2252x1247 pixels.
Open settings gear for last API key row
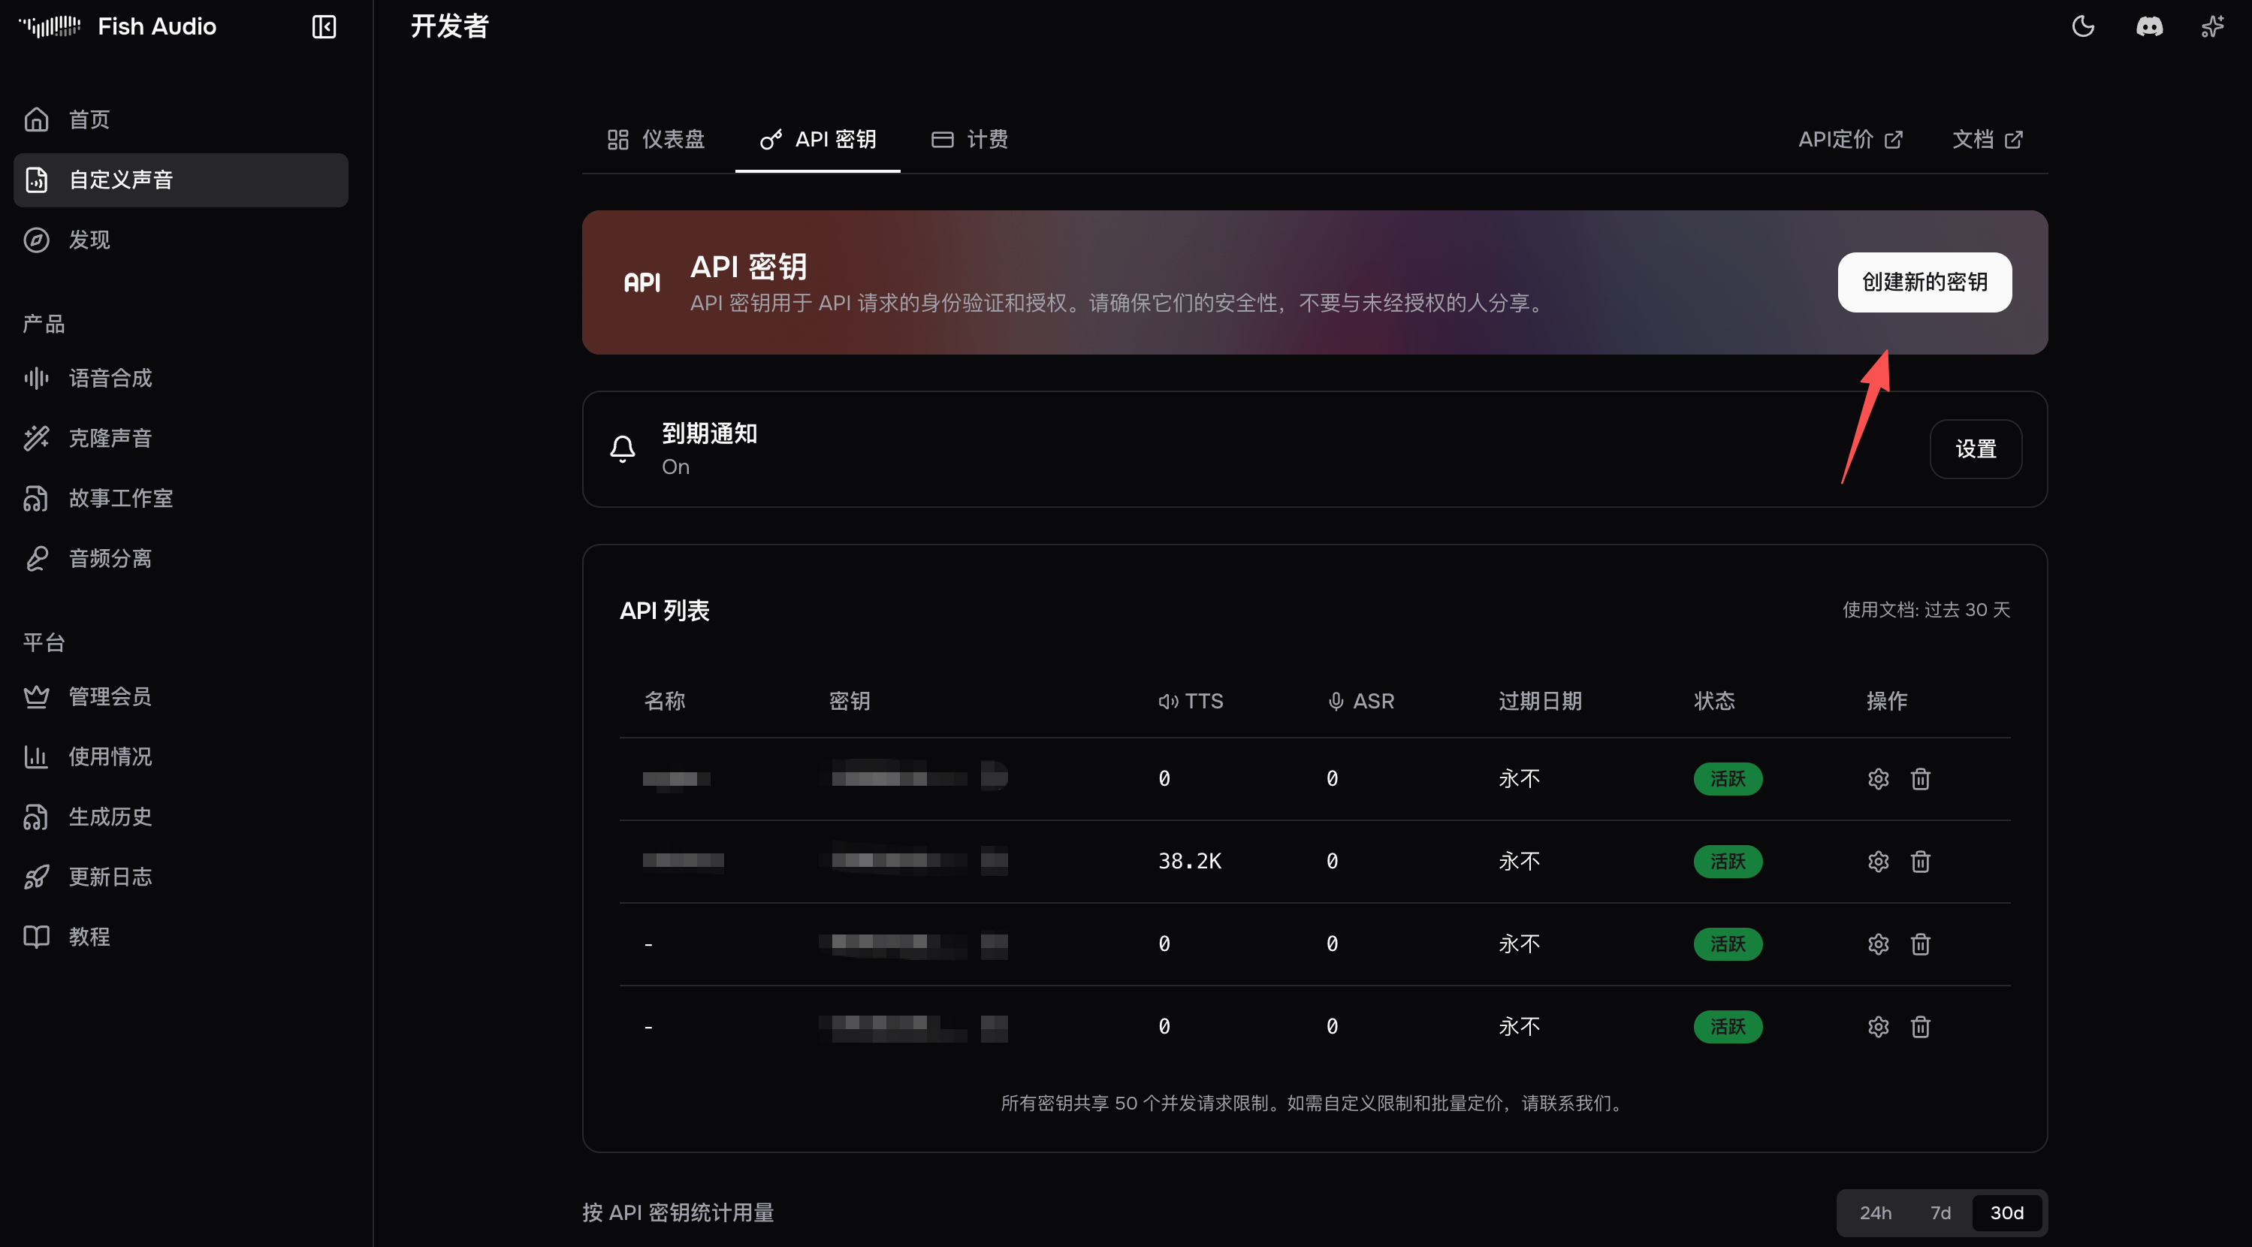click(x=1878, y=1027)
